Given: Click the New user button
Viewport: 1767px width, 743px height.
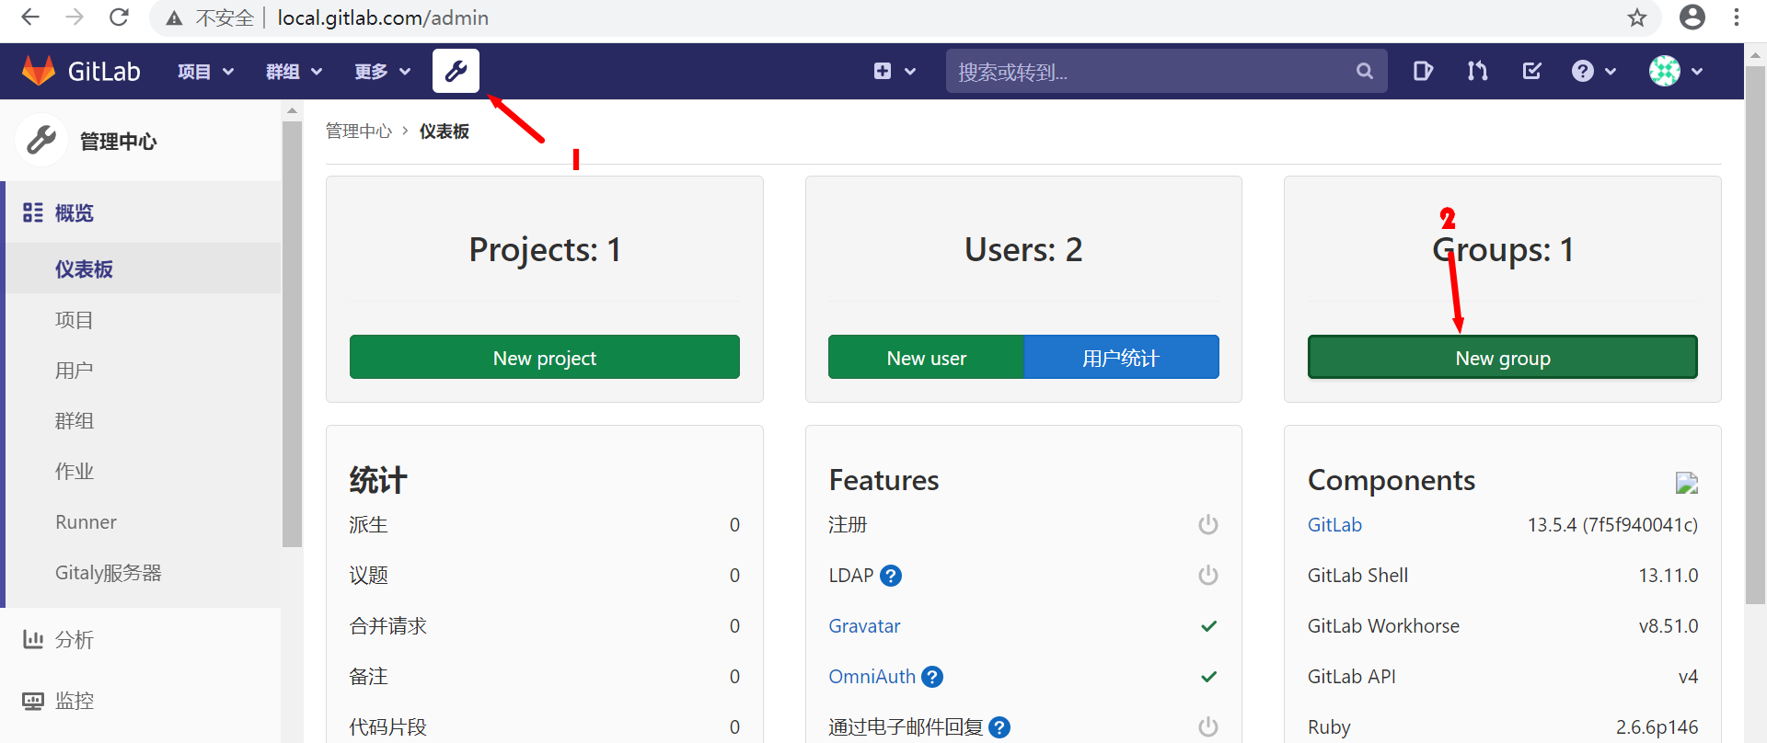Looking at the screenshot, I should pyautogui.click(x=926, y=357).
